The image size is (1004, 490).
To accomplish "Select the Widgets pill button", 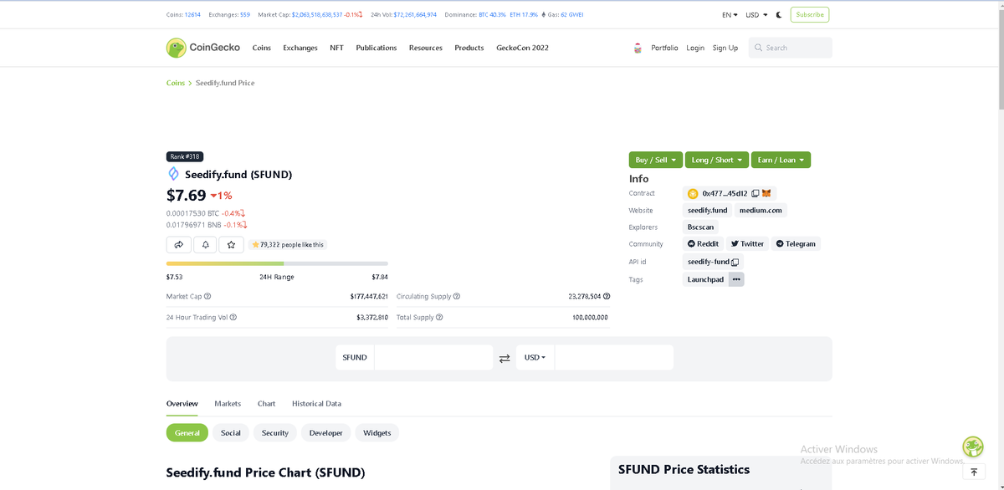I will [x=377, y=432].
